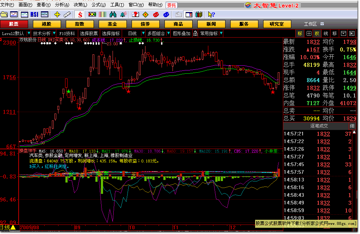Viewport: 360px width, 234px height.
Task: Select the red 股票 tab
Action: [14, 24]
